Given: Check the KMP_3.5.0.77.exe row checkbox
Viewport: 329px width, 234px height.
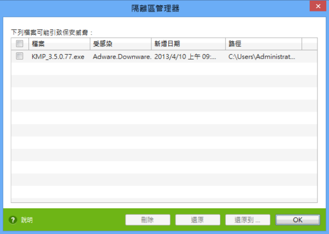Looking at the screenshot, I should point(20,56).
